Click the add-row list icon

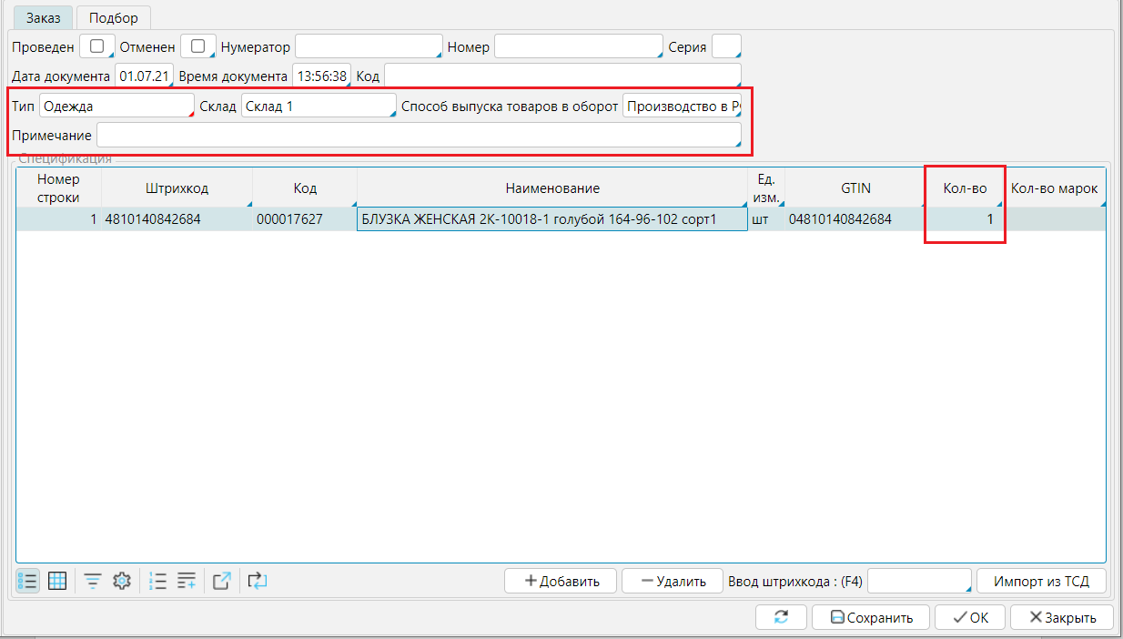[x=187, y=581]
